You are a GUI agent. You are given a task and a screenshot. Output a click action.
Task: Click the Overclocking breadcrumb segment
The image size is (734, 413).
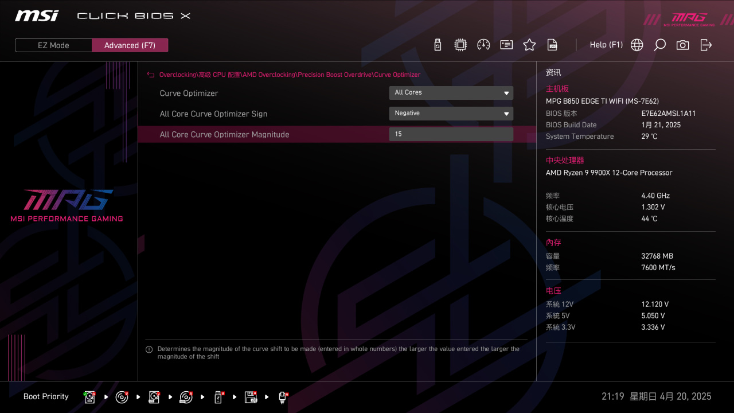tap(178, 75)
